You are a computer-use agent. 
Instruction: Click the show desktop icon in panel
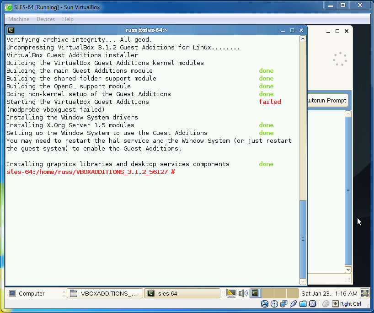click(365, 293)
